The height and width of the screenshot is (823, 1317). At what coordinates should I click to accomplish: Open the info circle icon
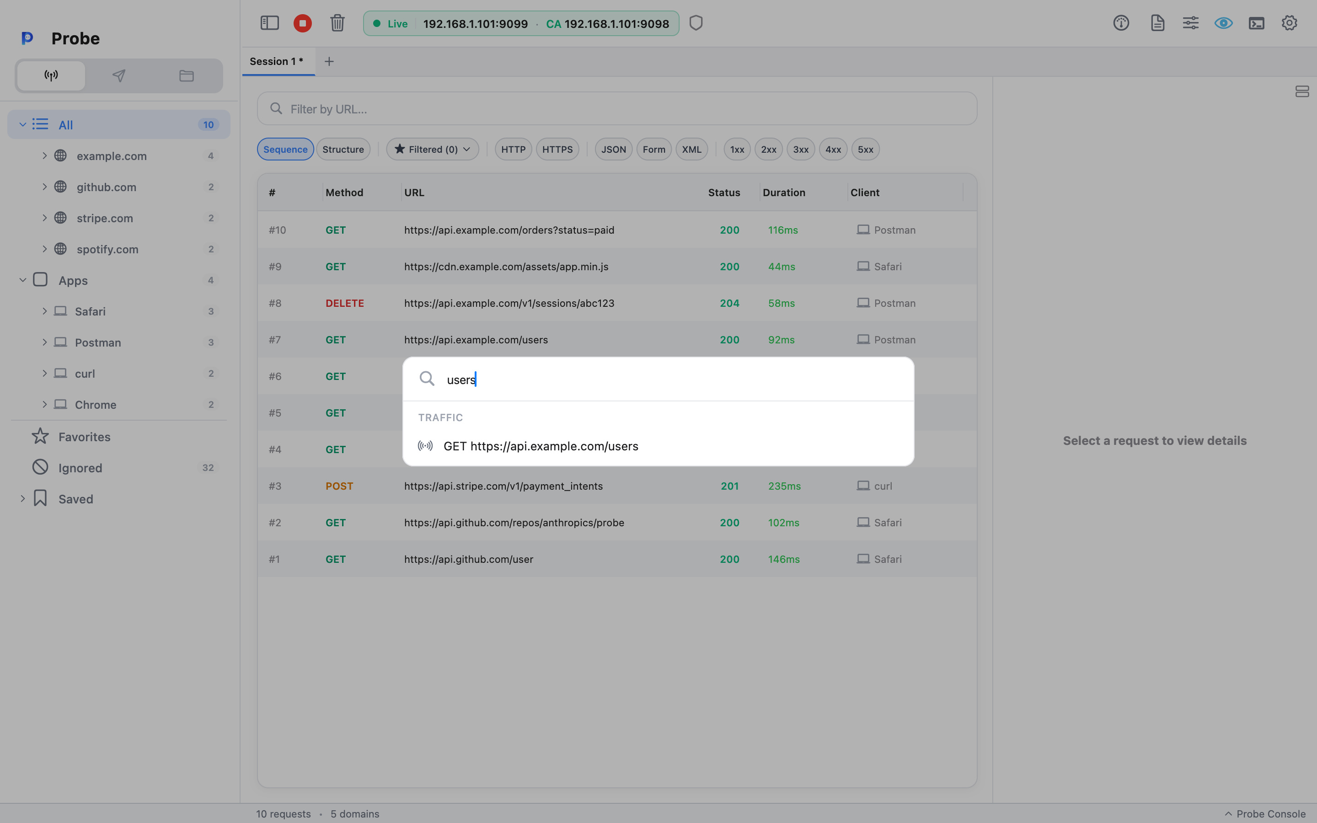(1121, 23)
